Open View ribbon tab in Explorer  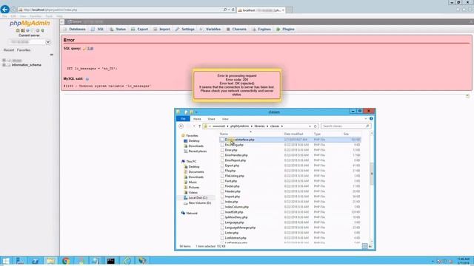coord(225,119)
